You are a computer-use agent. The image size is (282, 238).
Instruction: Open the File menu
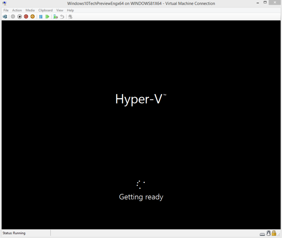6,10
